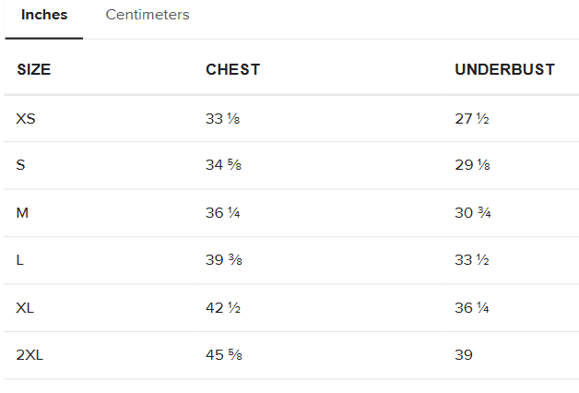Click the XS chest value 33 ⅛
Screen dimensions: 579x393
223,119
